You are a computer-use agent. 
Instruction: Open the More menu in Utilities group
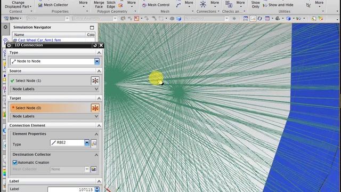pos(319,4)
